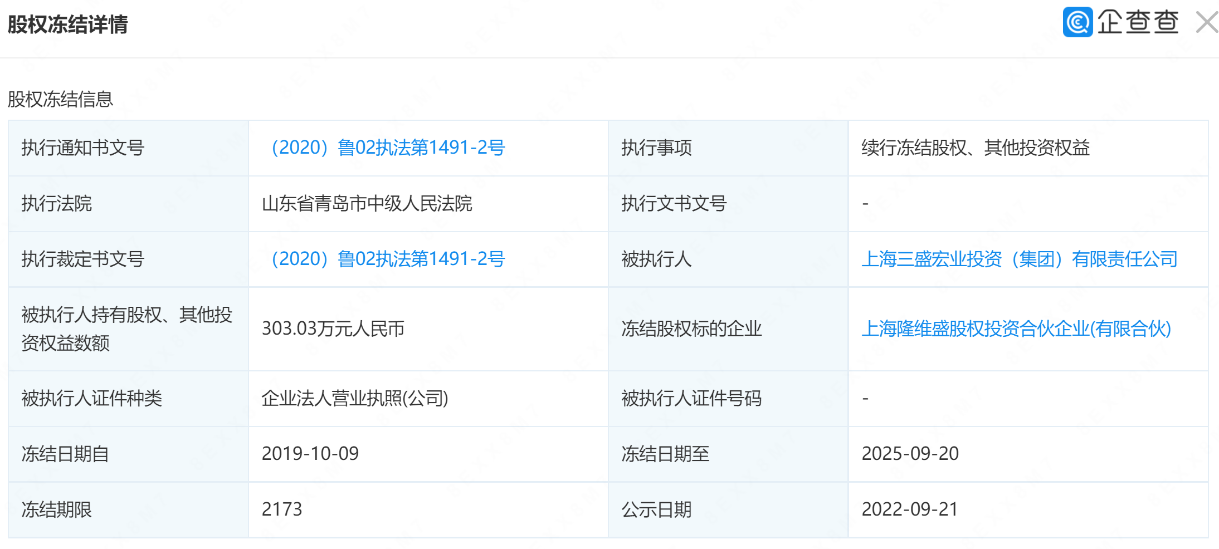This screenshot has height=549, width=1219.
Task: Click the 执行裁定书文号 label
Action: point(83,259)
